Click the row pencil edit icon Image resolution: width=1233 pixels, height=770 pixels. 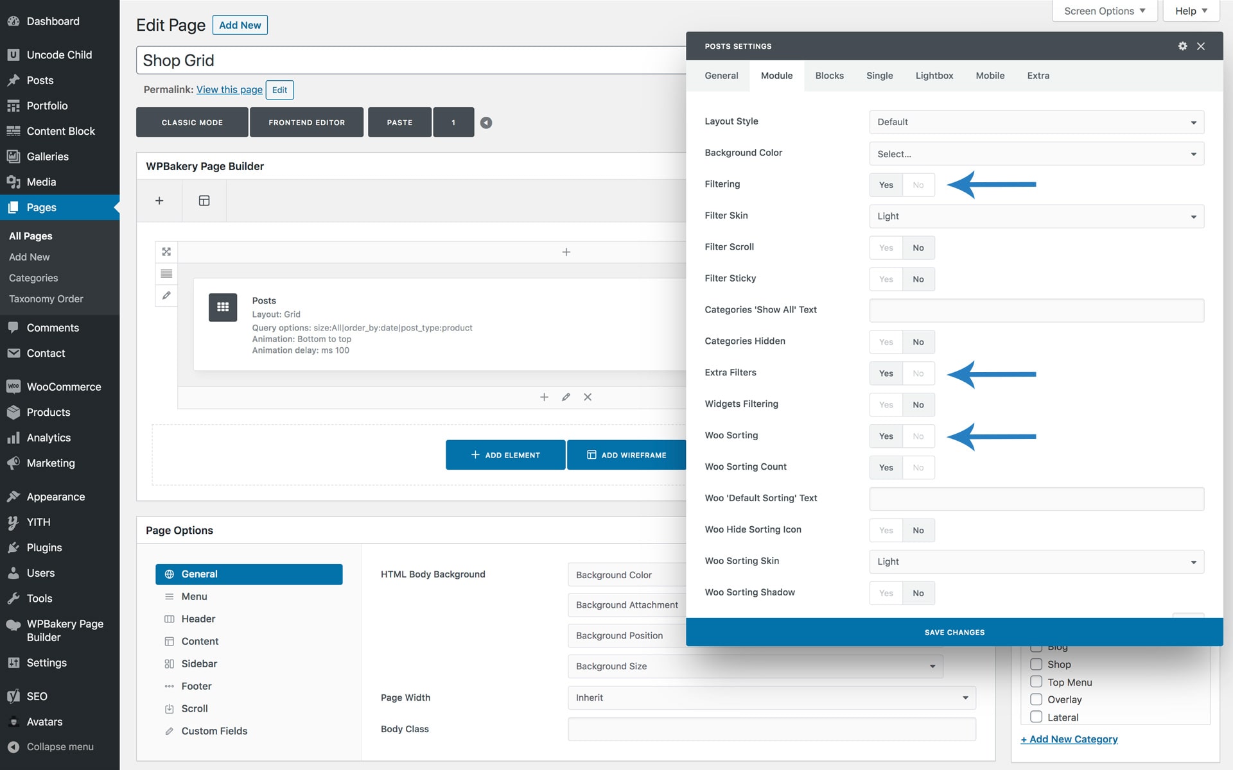166,295
